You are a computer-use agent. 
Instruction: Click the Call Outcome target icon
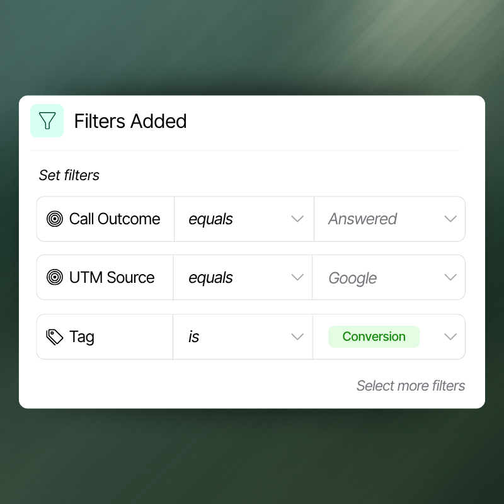tap(55, 219)
